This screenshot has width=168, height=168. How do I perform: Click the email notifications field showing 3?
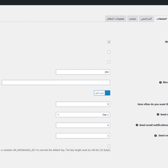coord(83,125)
